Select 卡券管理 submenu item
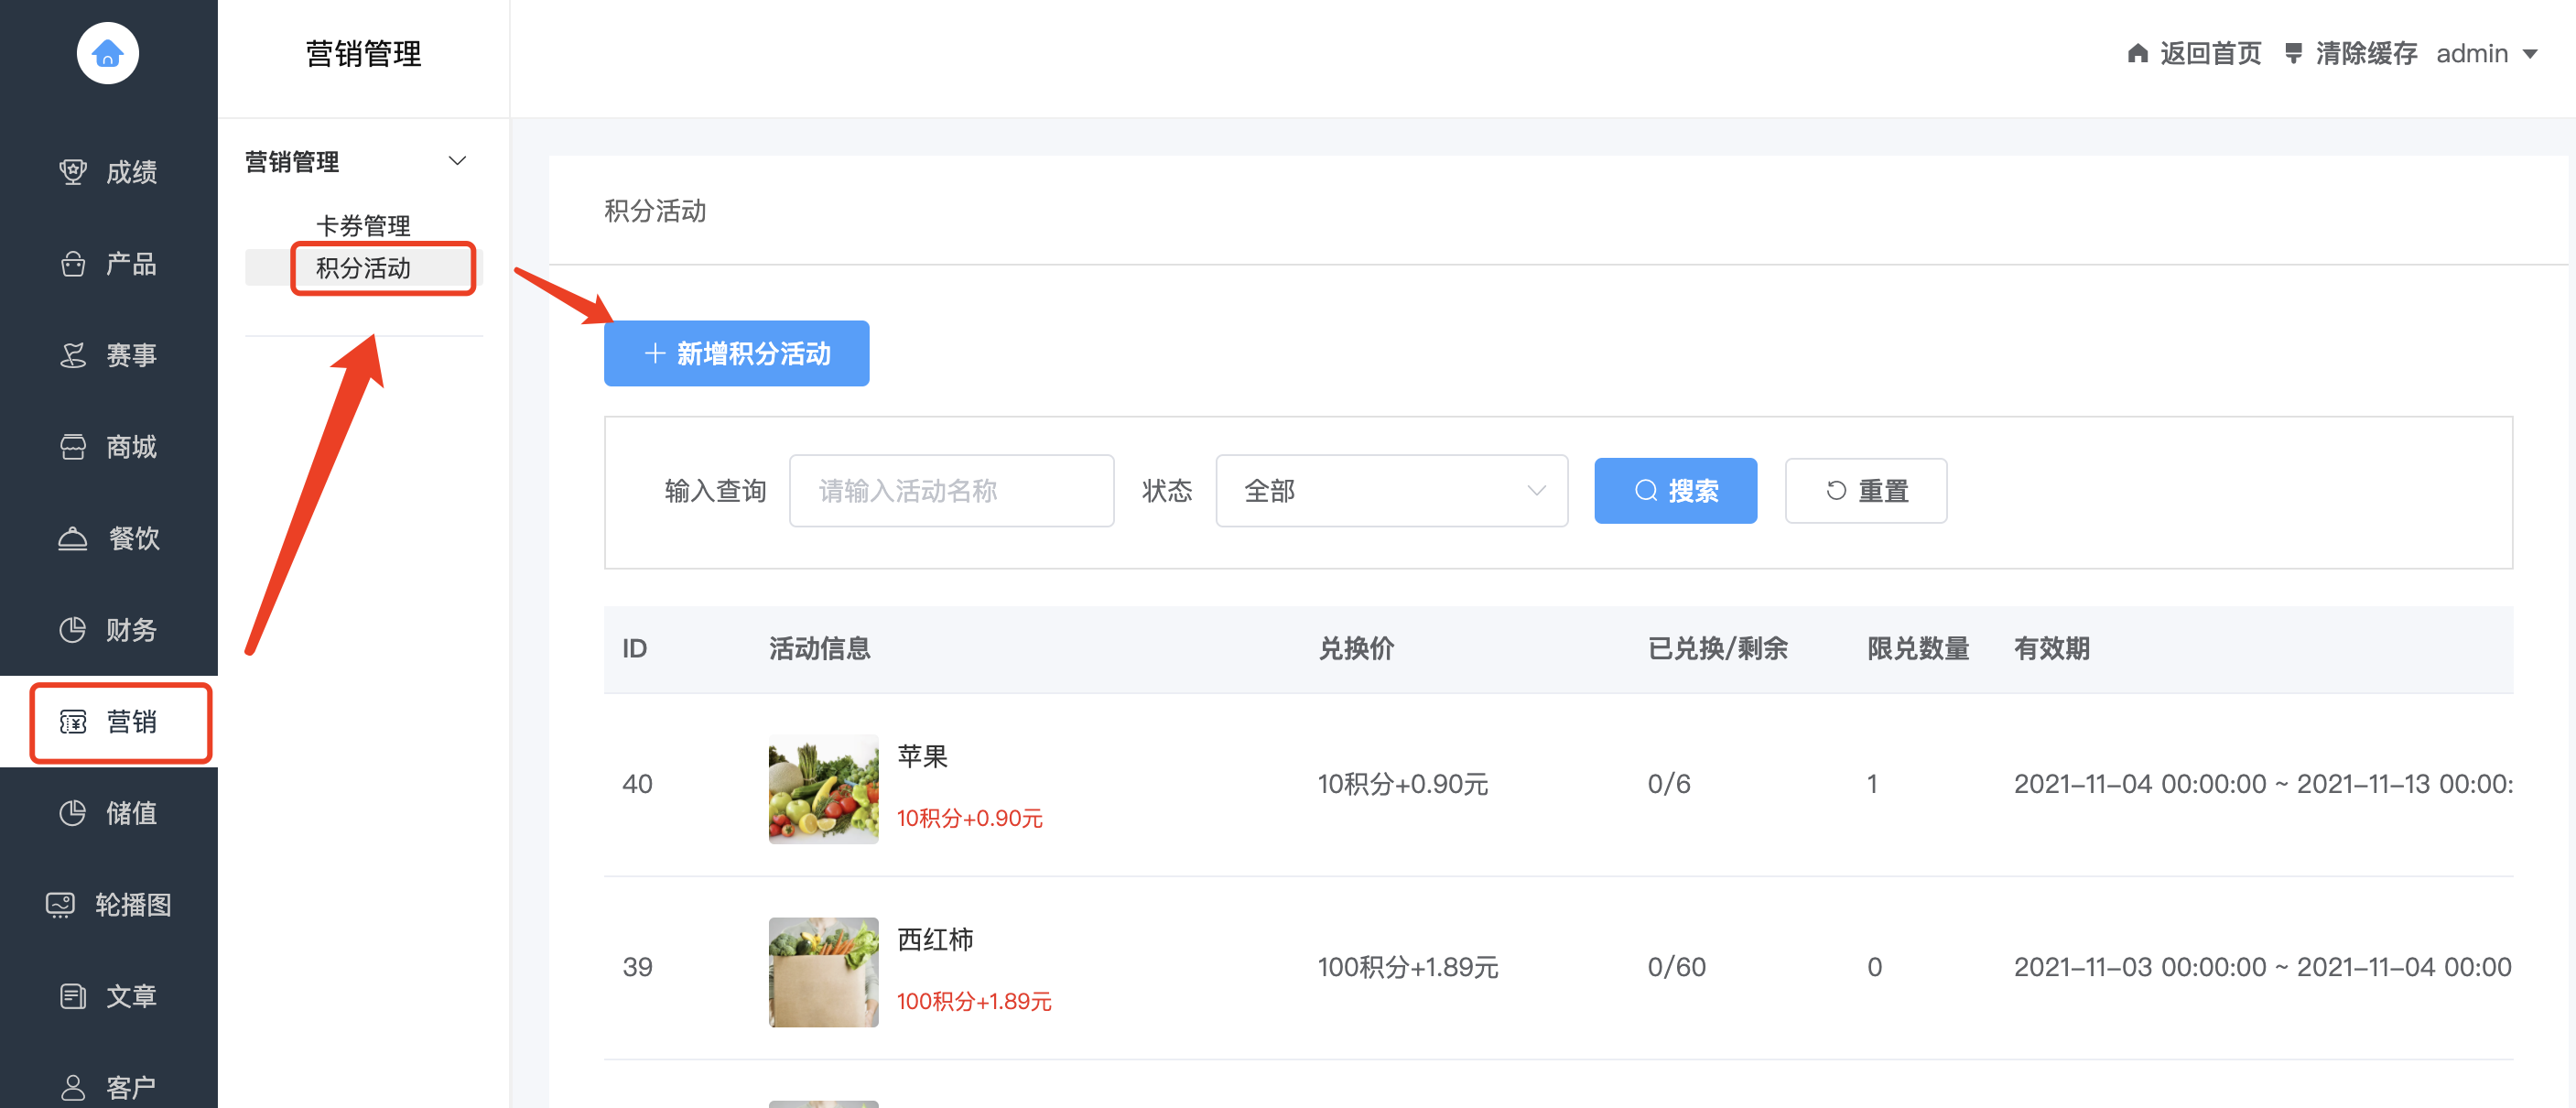2576x1108 pixels. (363, 226)
